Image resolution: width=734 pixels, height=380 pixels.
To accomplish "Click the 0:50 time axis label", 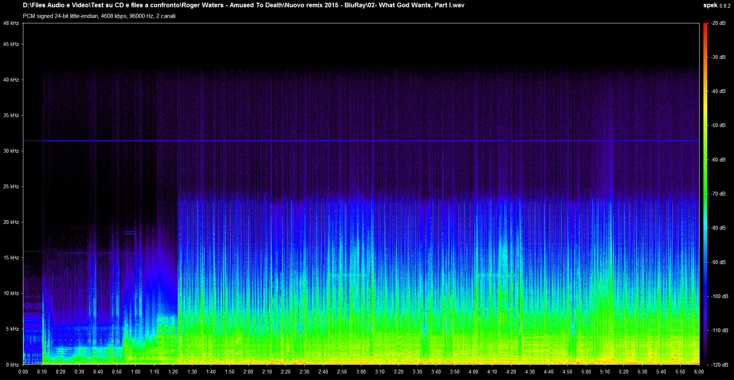I will [117, 372].
